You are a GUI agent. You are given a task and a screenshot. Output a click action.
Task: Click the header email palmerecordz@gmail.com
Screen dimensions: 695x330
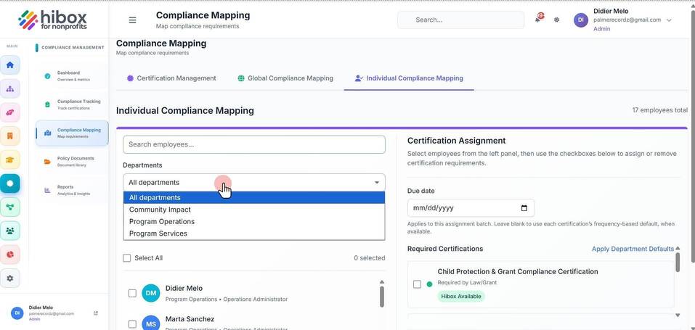pos(627,20)
